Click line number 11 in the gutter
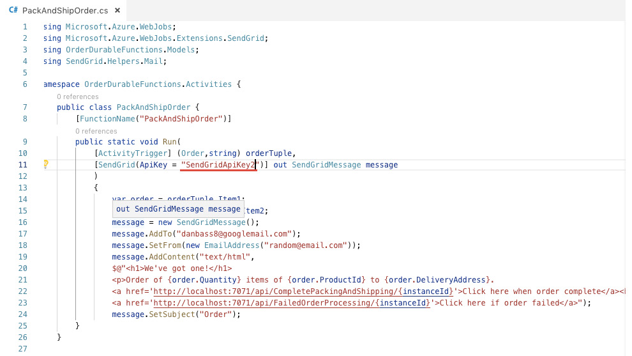 click(22, 165)
